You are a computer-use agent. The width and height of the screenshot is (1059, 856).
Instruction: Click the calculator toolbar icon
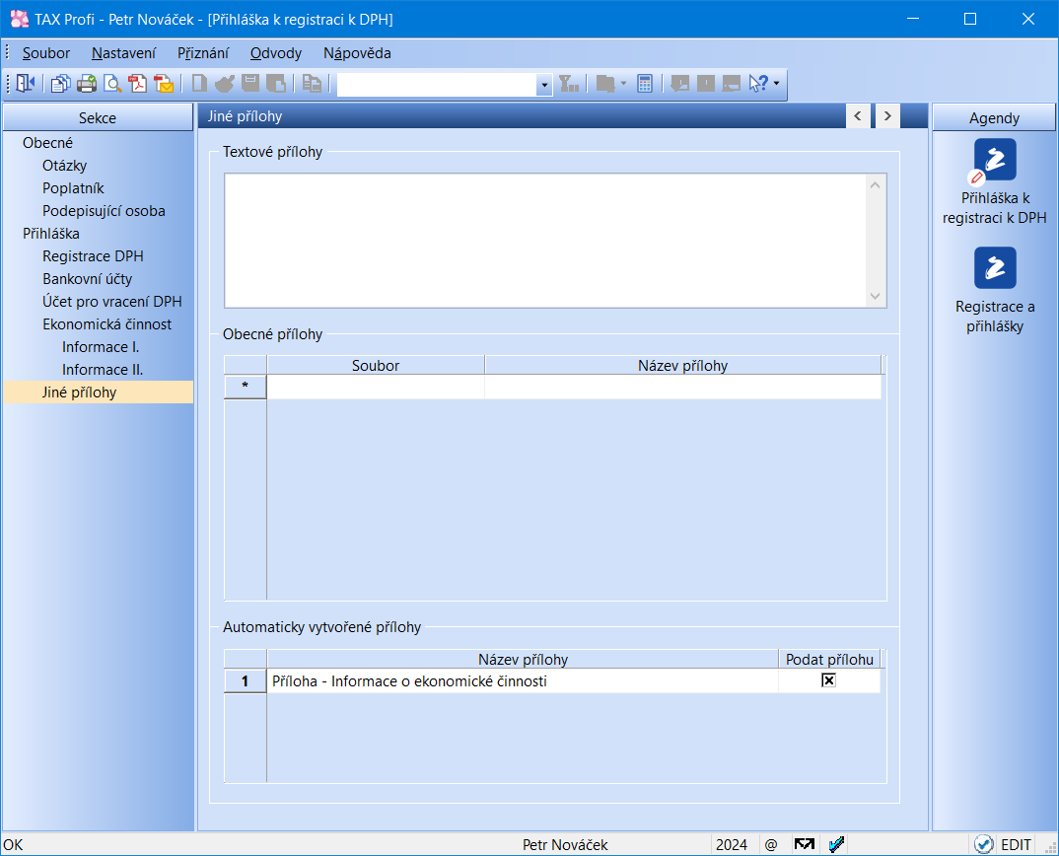click(645, 84)
